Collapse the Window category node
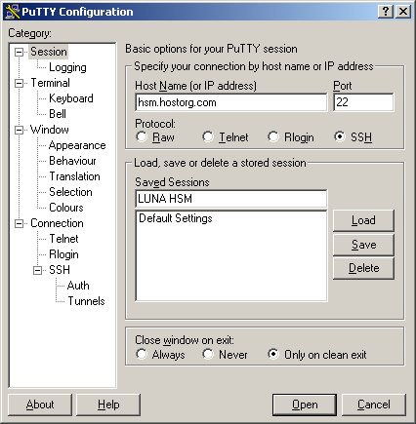 click(x=20, y=130)
